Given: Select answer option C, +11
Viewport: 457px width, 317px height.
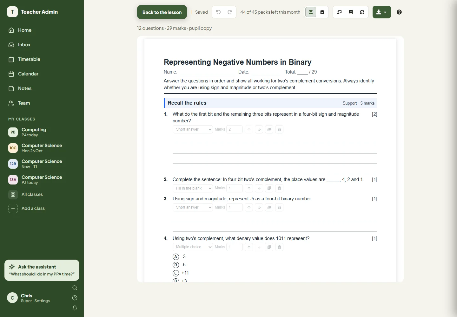Looking at the screenshot, I should 176,273.
